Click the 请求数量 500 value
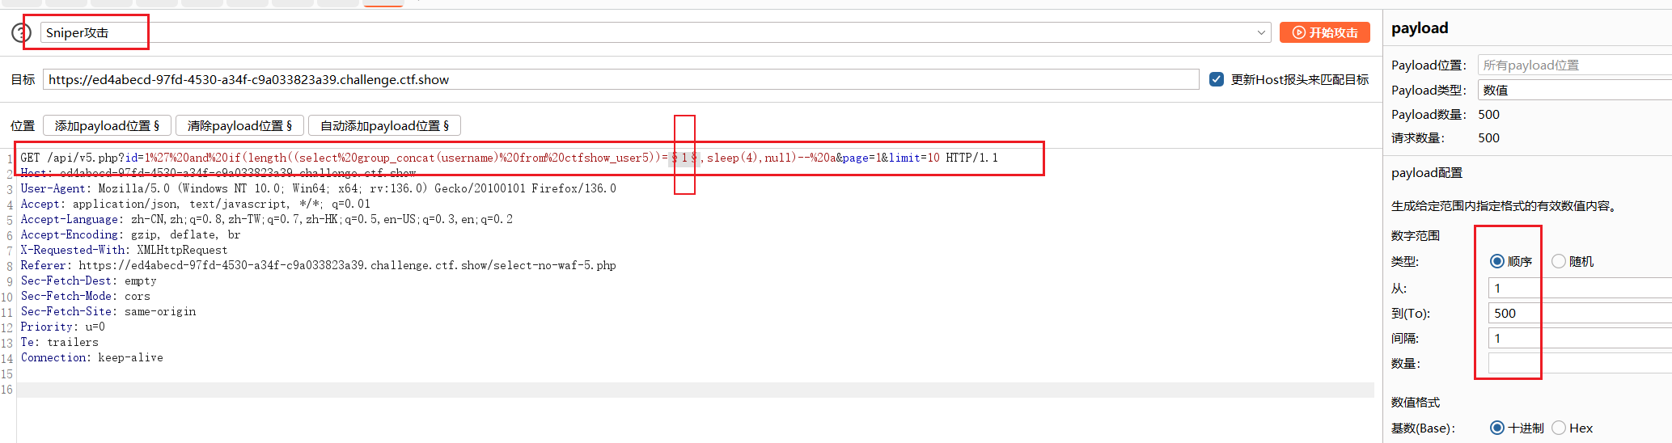Viewport: 1672px width, 443px height. pos(1488,137)
